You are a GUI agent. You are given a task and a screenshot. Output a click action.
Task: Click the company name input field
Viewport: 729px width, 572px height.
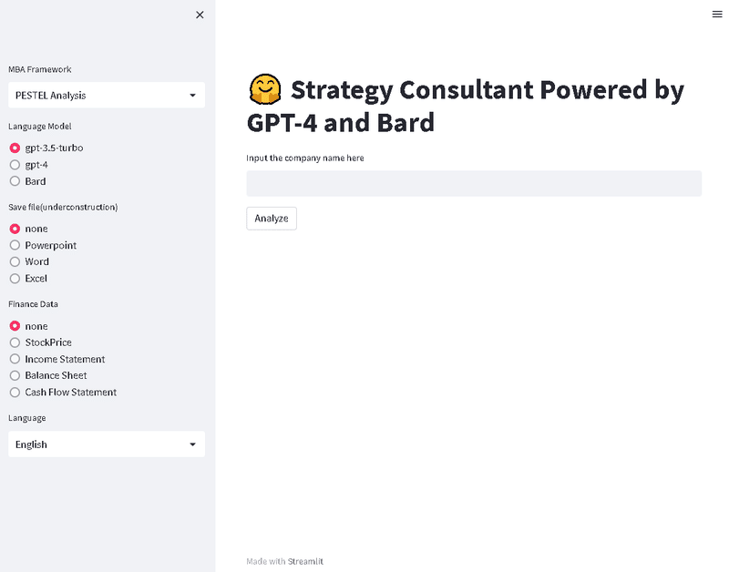pyautogui.click(x=474, y=184)
